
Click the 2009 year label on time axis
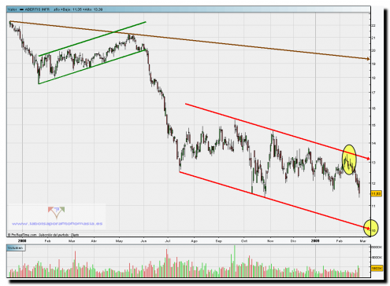(x=315, y=240)
